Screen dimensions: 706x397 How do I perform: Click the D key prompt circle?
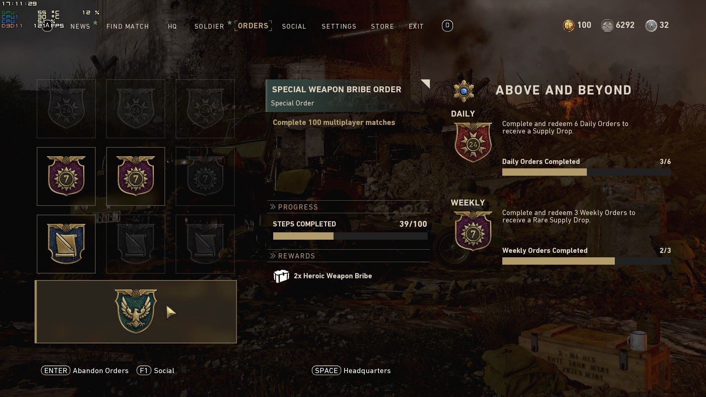(447, 25)
